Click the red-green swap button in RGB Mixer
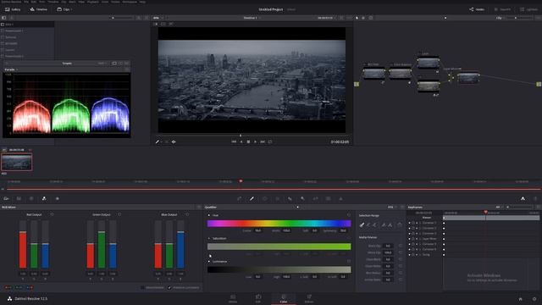542x305 pixels. (x=8, y=287)
